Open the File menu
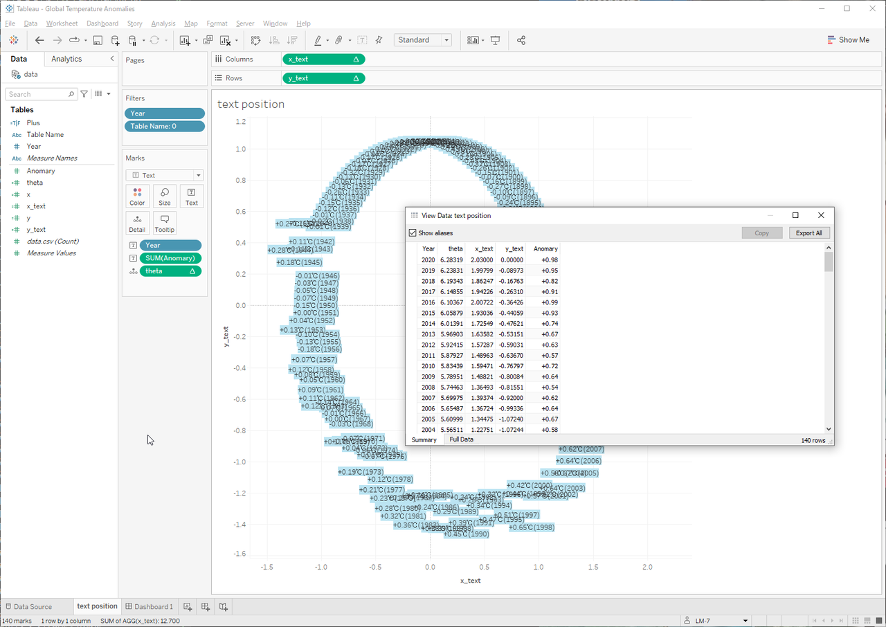Viewport: 886px width, 627px height. (x=10, y=24)
